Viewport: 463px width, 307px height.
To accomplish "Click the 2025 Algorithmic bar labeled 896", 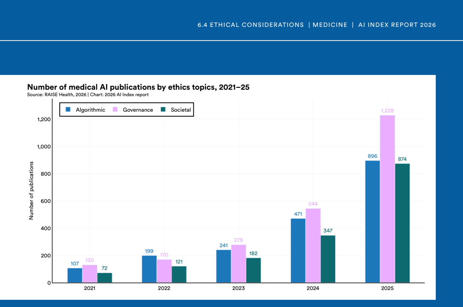I will tap(373, 222).
